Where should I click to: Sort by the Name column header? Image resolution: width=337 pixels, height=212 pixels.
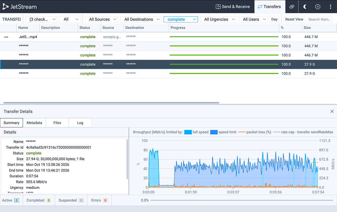point(28,28)
